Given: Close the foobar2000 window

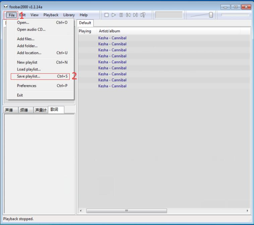Looking at the screenshot, I should (246, 7).
